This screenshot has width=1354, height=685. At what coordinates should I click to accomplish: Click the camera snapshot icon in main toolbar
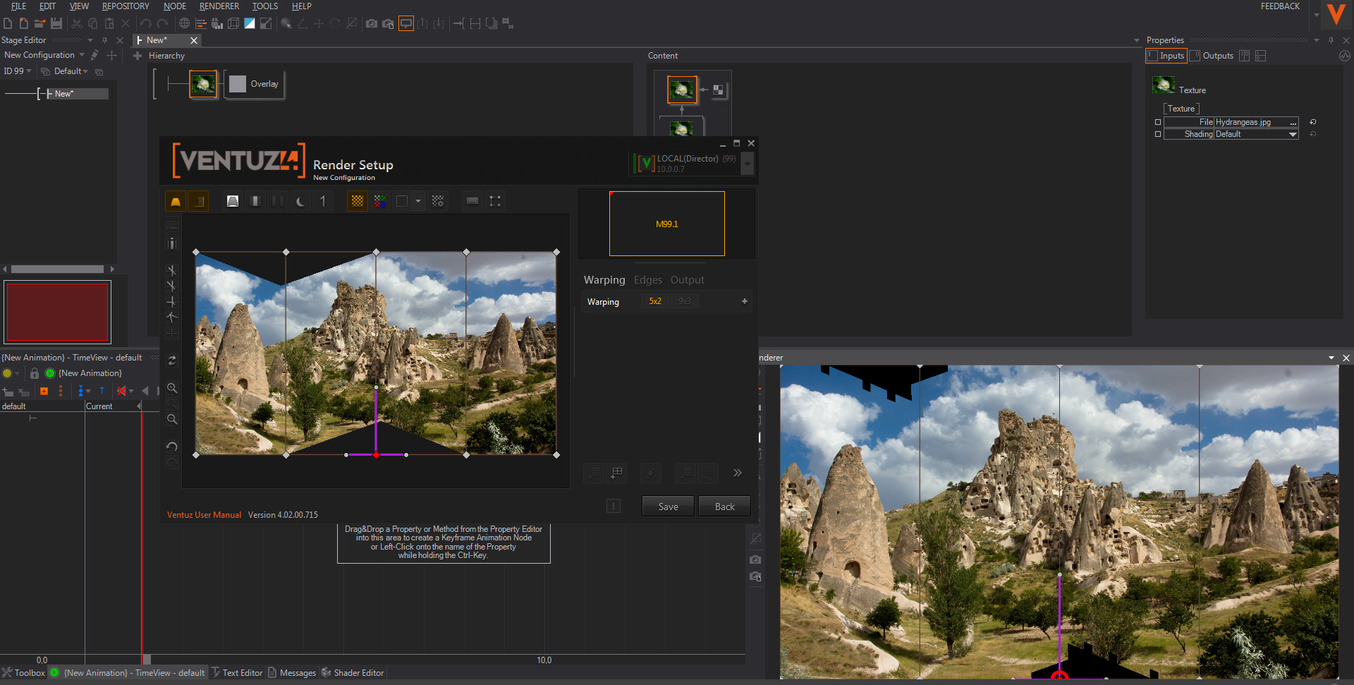point(371,23)
